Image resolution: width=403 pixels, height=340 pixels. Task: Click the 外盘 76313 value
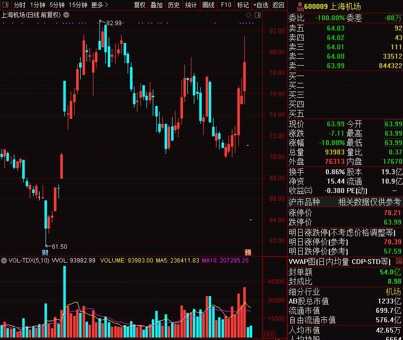[x=335, y=161]
